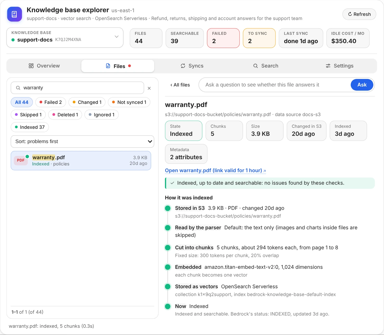This screenshot has width=384, height=335.
Task: Click the SEARCHABLE 39 stat card
Action: [x=185, y=38]
